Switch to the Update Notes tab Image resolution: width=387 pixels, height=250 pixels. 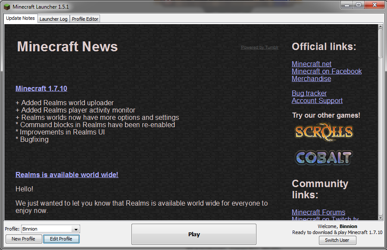point(21,18)
